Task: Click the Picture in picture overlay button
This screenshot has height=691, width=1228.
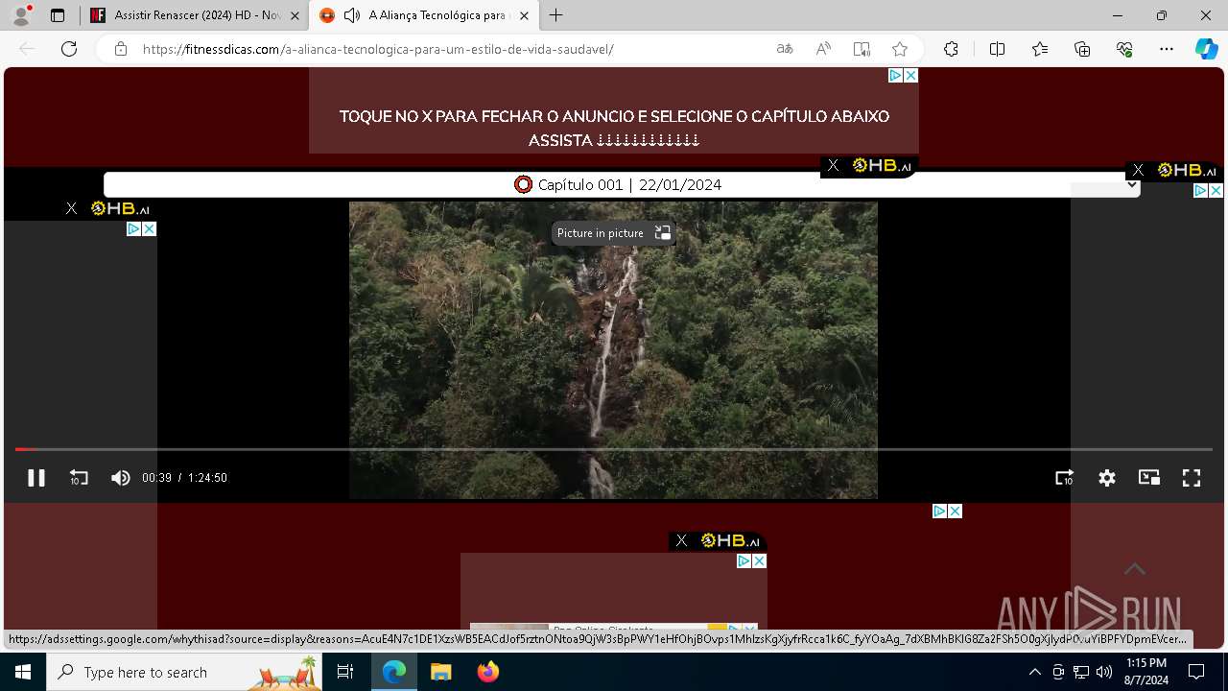Action: click(x=613, y=233)
